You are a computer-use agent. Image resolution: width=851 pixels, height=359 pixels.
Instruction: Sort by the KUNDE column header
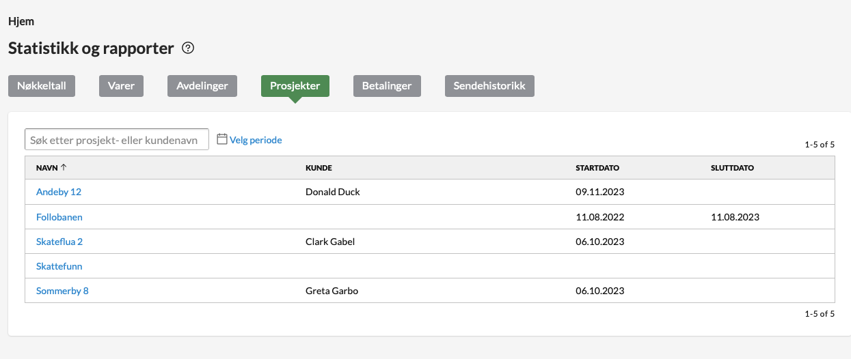pyautogui.click(x=319, y=168)
